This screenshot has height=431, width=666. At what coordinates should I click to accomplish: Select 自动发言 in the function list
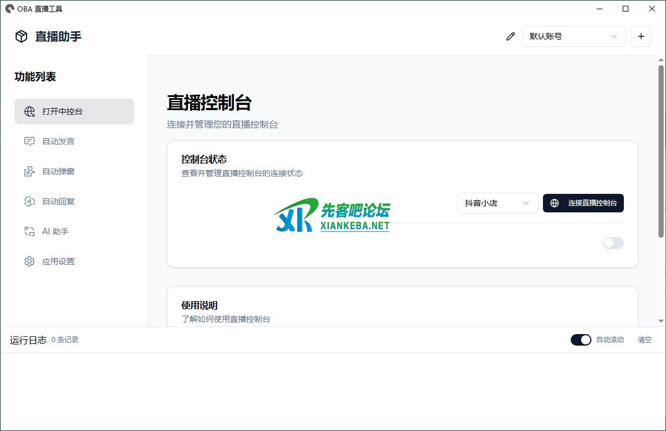click(x=58, y=141)
